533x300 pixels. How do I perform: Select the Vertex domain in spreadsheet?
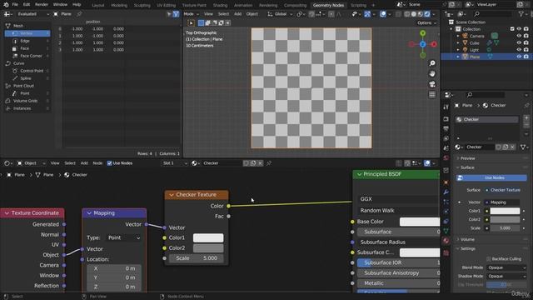pyautogui.click(x=27, y=33)
